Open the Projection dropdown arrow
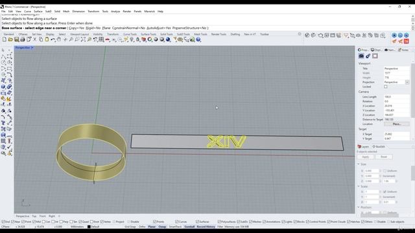415x233 pixels. tap(407, 82)
